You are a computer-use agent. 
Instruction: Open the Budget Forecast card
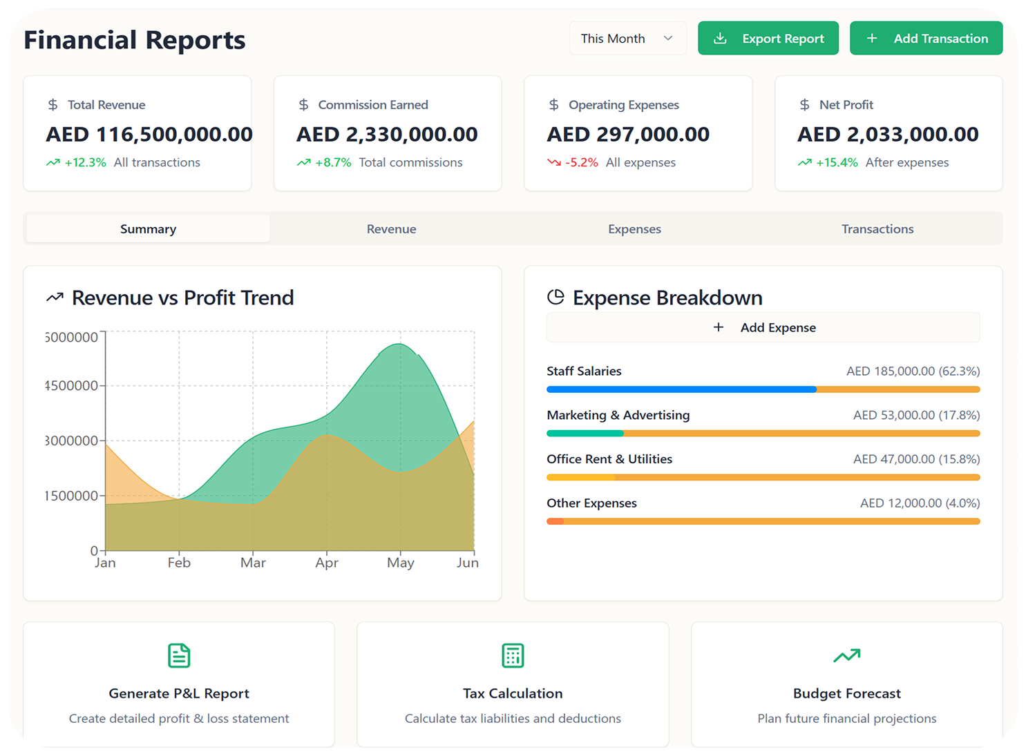(x=847, y=684)
